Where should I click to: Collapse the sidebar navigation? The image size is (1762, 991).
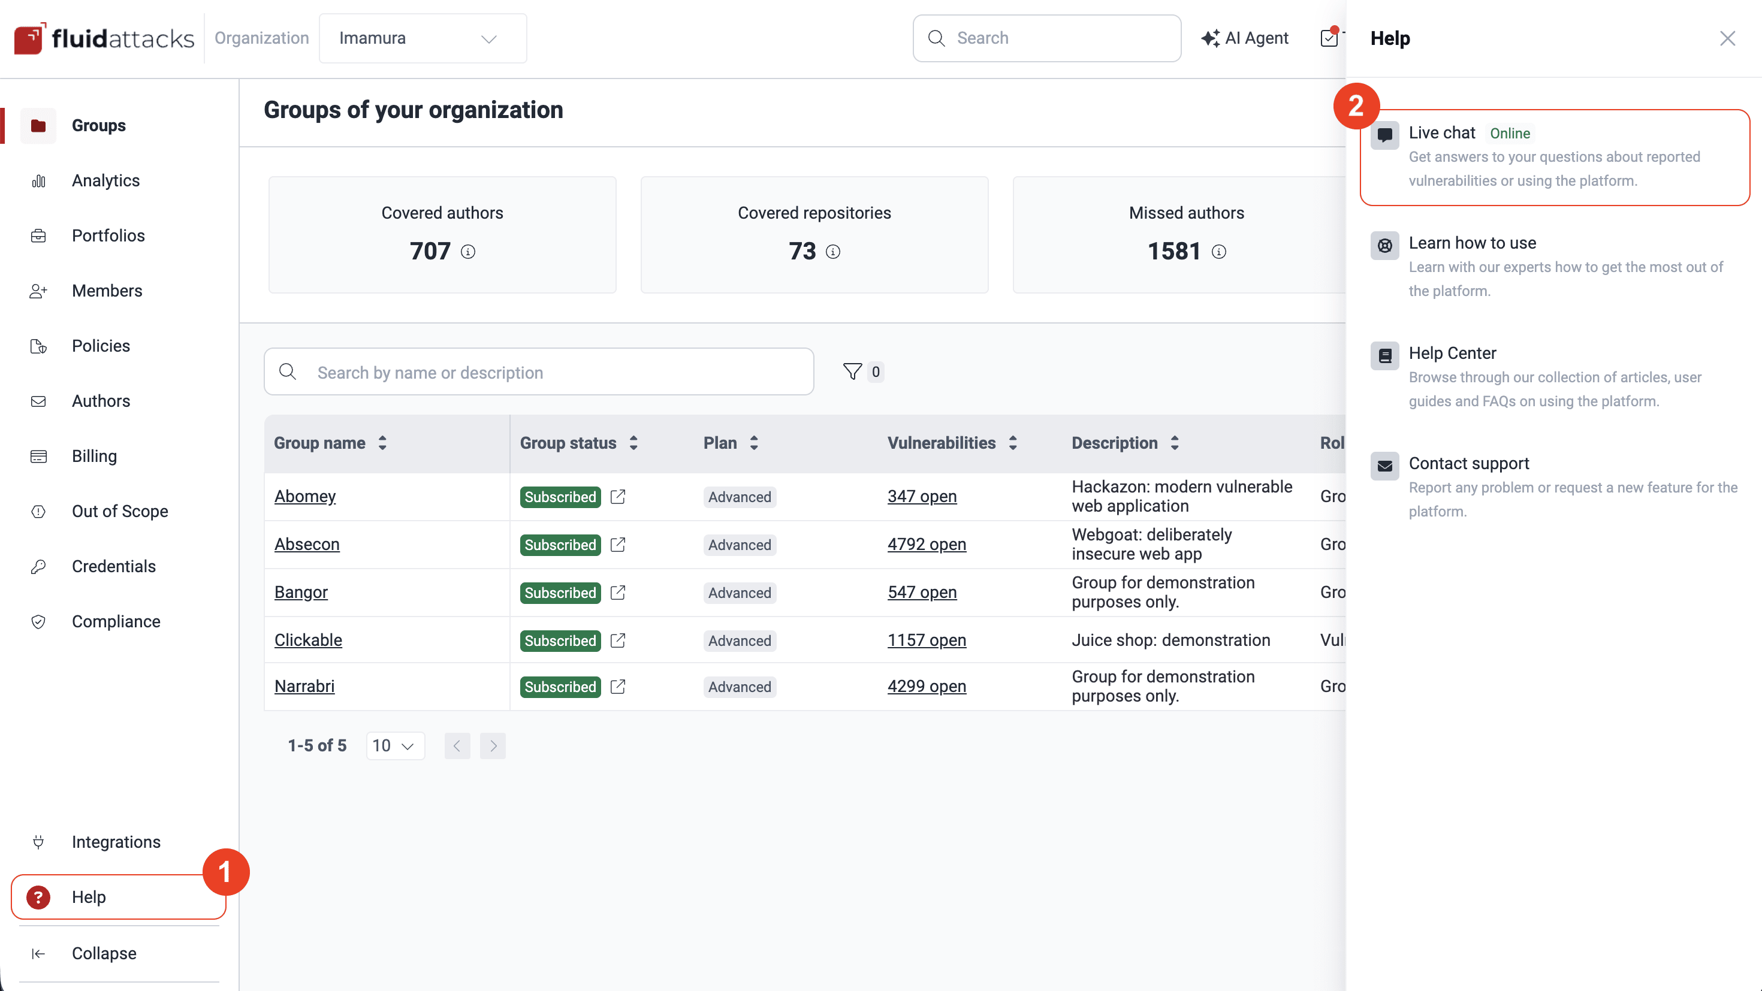[103, 953]
